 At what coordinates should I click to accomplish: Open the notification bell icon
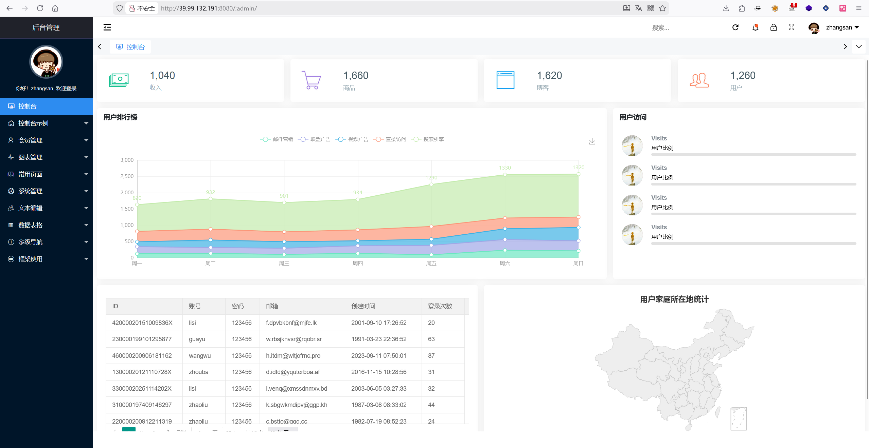[x=755, y=27]
